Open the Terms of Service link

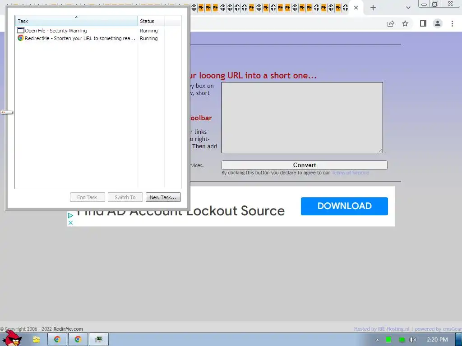(350, 173)
